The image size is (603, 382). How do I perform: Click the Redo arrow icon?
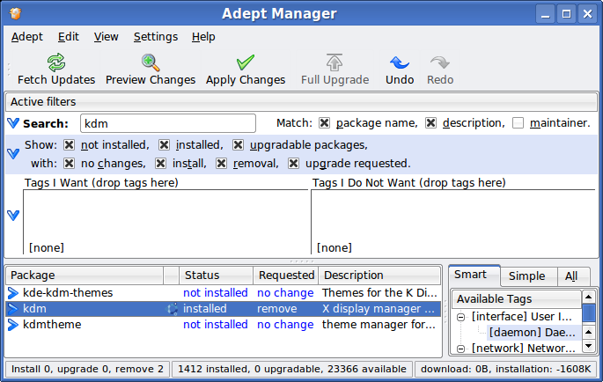440,63
